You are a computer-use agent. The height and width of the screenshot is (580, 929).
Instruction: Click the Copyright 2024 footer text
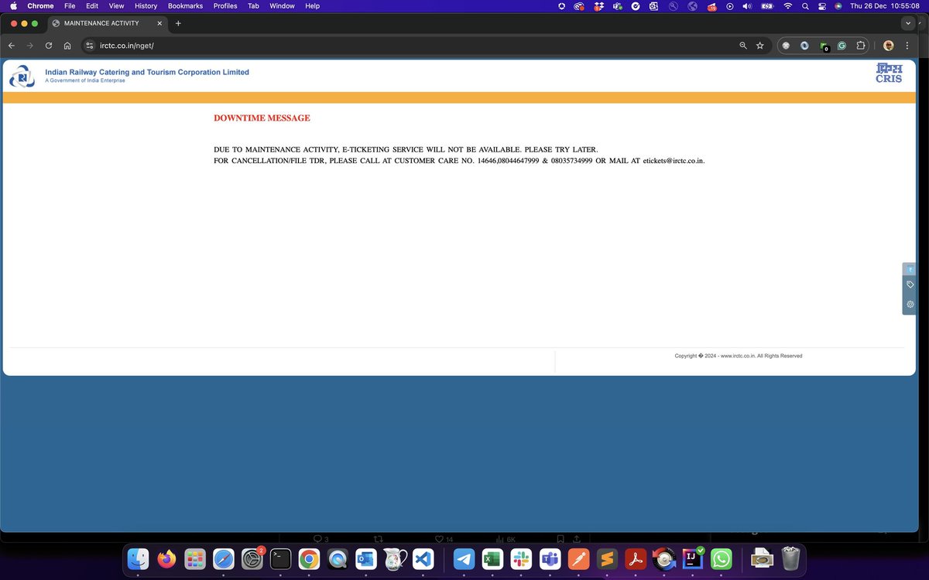coord(739,356)
